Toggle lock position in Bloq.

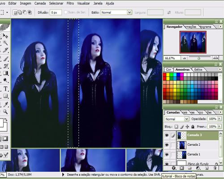pos(187,127)
